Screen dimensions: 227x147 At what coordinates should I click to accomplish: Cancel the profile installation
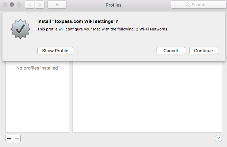(171, 50)
